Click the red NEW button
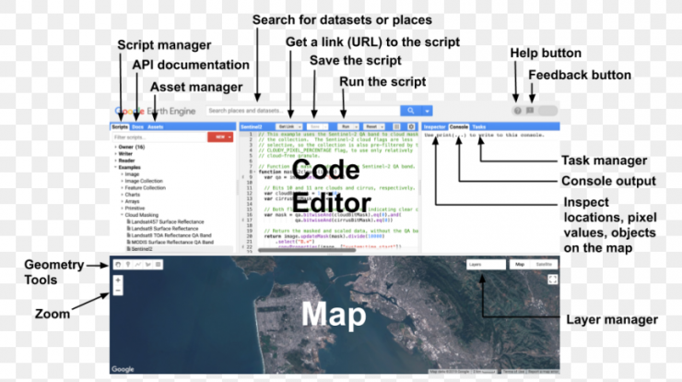682x382 pixels. 220,137
